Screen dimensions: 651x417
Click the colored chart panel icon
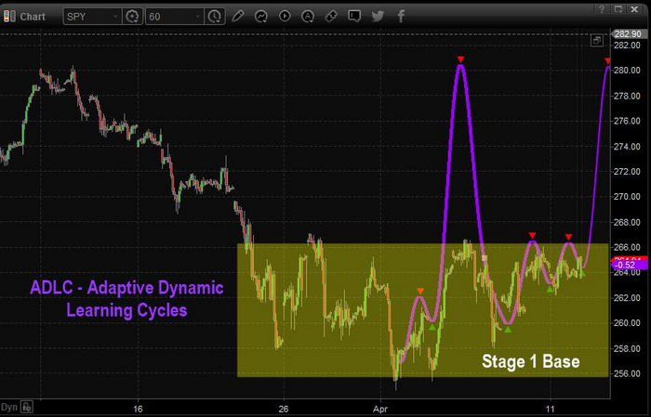(9, 17)
